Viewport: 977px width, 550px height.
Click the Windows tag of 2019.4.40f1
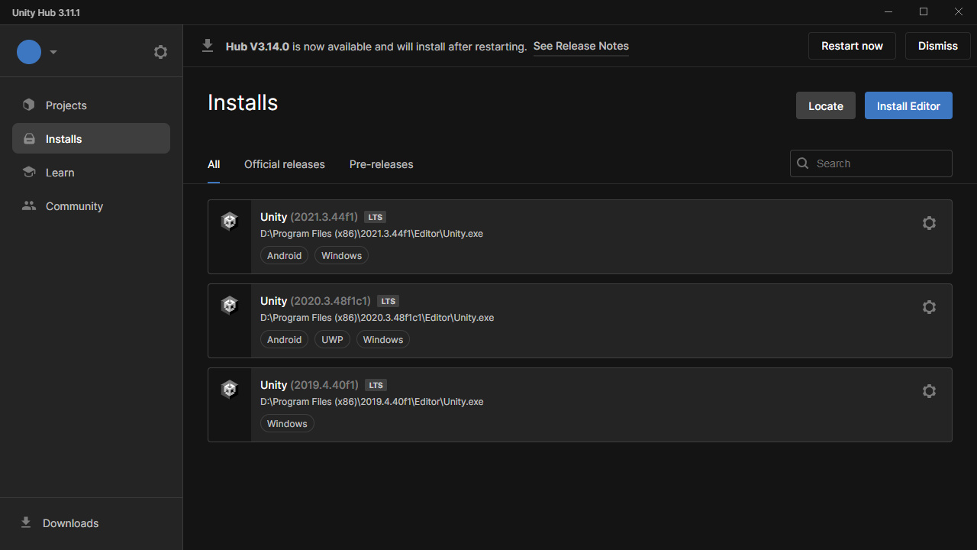287,424
